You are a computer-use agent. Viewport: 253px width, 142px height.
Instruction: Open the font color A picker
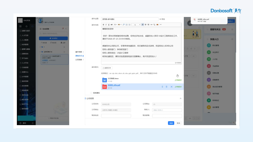(x=115, y=25)
